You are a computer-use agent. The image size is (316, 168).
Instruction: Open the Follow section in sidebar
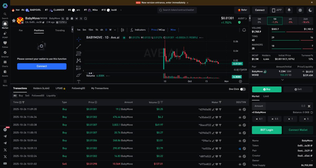click(x=5, y=44)
